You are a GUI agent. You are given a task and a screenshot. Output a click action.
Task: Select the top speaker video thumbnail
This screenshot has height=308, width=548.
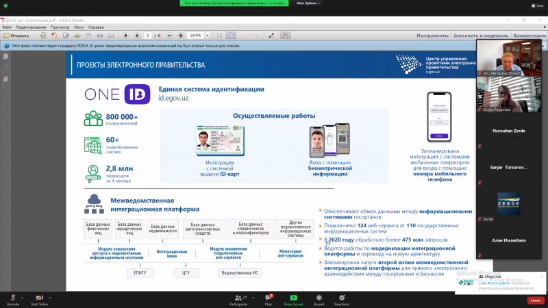[x=509, y=57]
